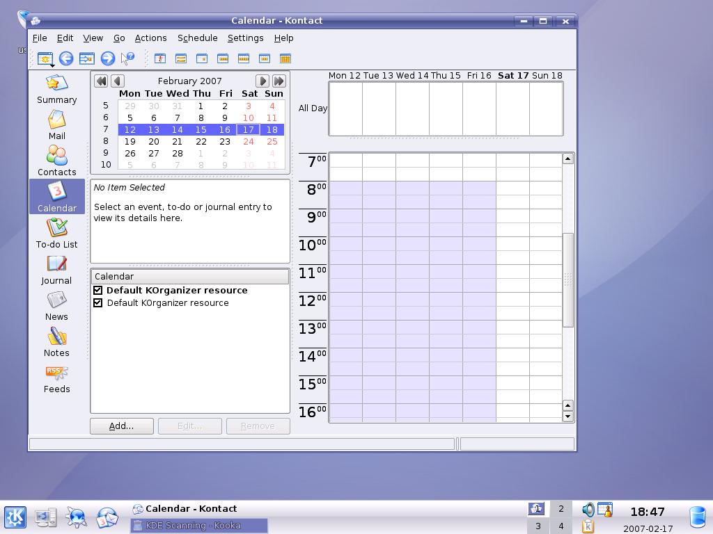The width and height of the screenshot is (713, 534).
Task: Open the View menu
Action: (93, 38)
